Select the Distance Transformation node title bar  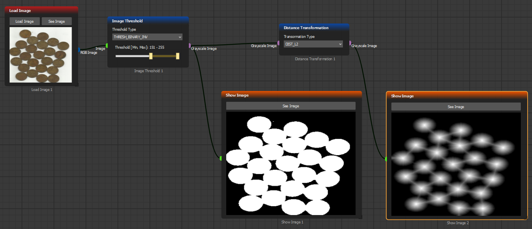tap(314, 28)
